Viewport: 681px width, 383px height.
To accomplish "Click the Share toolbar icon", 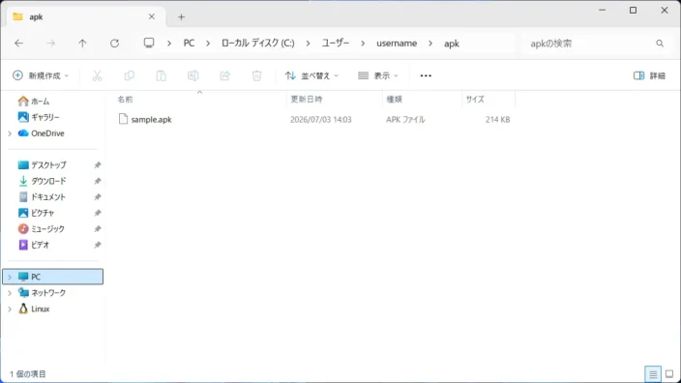I will (x=225, y=75).
